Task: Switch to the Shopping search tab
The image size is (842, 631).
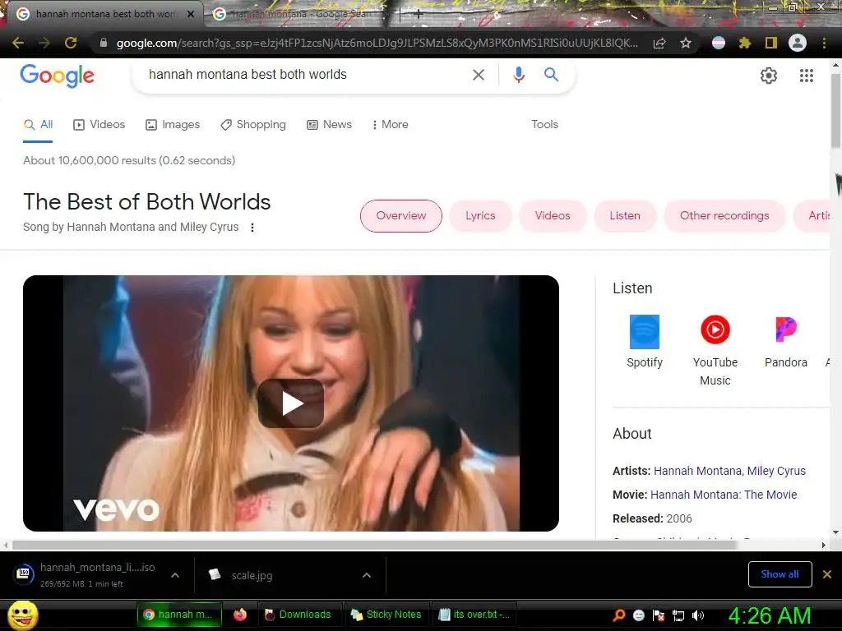Action: click(253, 125)
